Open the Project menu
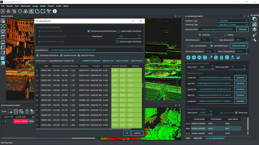Image resolution: width=259 pixels, height=145 pixels. [51, 6]
